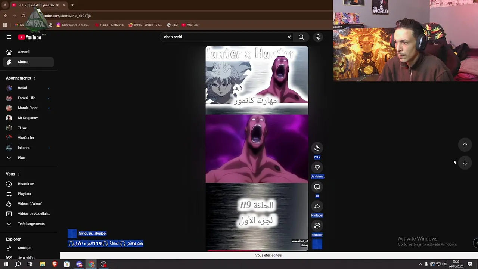Open the Inkonnu channel
The width and height of the screenshot is (478, 269).
(x=28, y=148)
